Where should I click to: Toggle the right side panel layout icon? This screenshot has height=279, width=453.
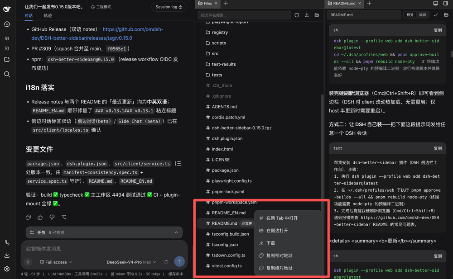446,4
